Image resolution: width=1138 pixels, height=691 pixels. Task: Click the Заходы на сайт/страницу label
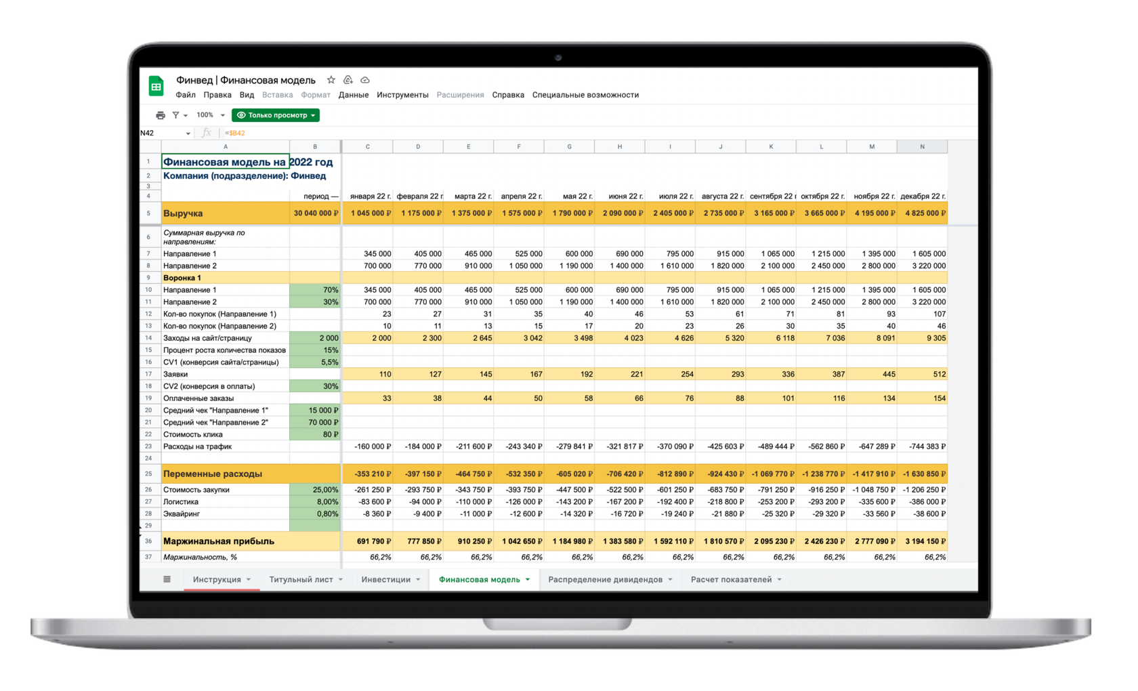click(x=226, y=338)
